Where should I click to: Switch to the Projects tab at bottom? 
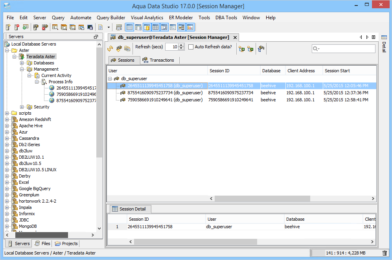(x=66, y=244)
